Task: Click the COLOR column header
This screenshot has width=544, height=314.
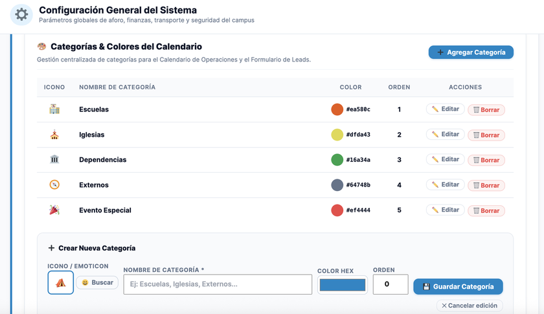Action: [x=350, y=87]
